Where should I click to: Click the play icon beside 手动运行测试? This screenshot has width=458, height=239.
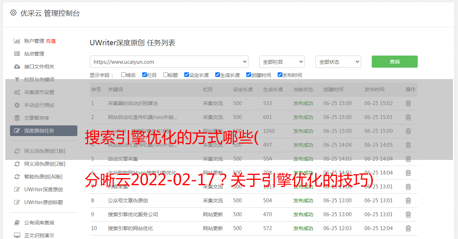click(17, 105)
